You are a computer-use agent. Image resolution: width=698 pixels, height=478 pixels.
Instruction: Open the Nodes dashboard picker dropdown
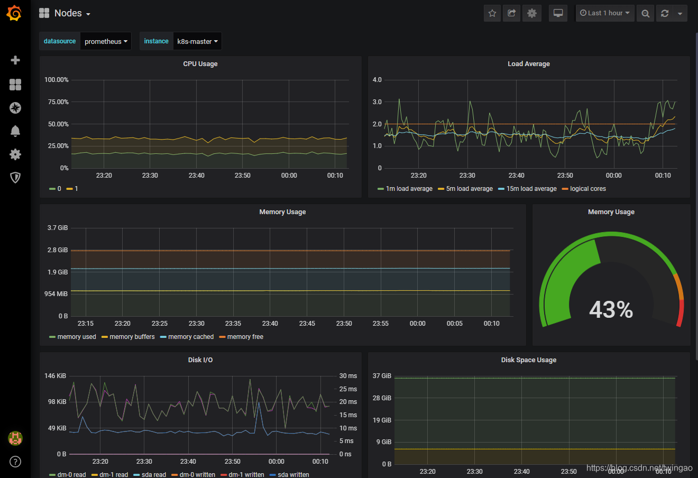point(72,13)
